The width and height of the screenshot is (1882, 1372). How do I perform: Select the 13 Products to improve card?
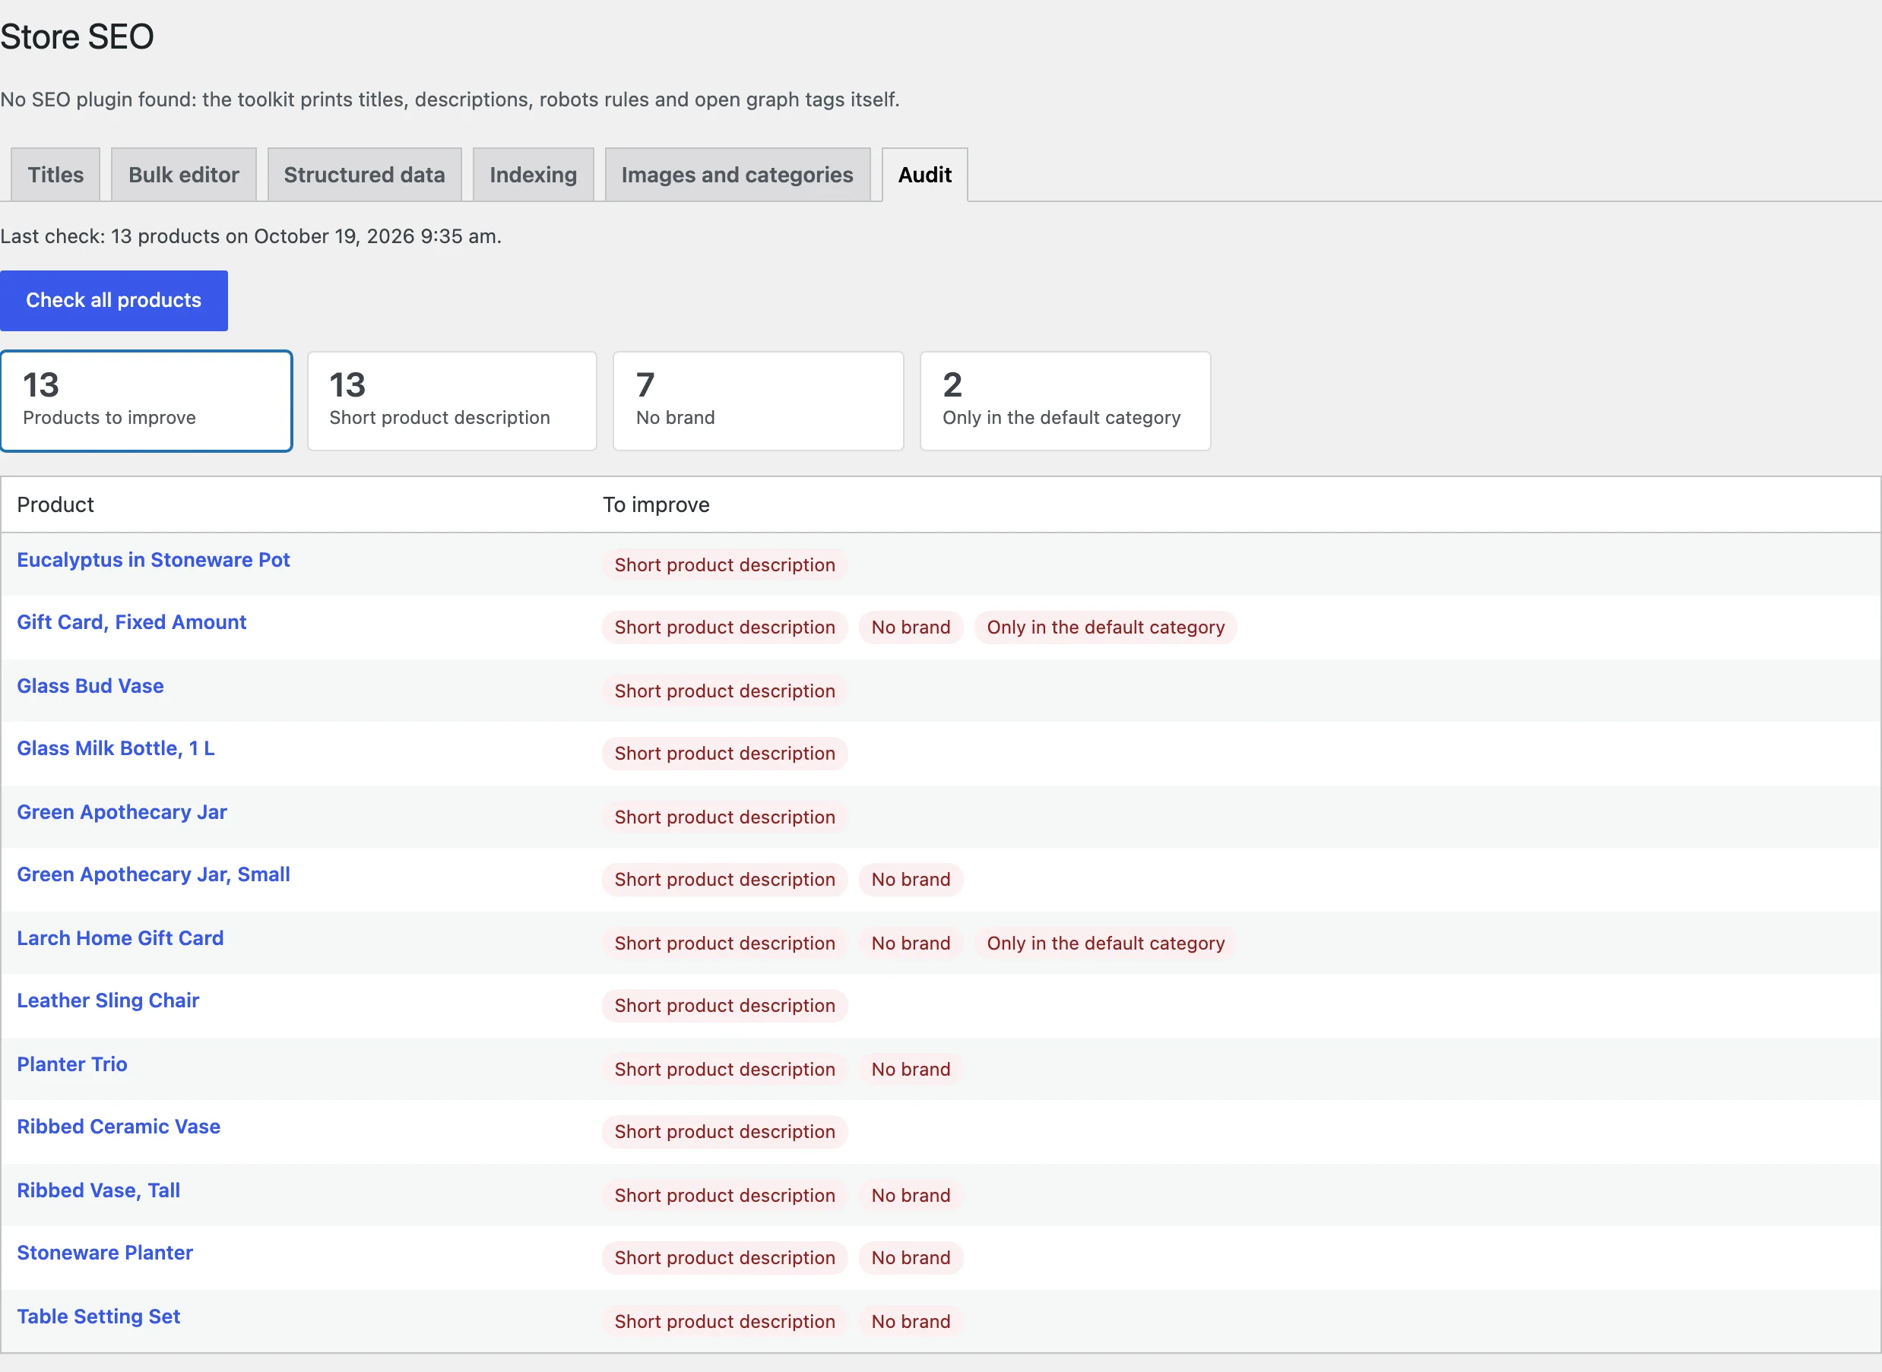pyautogui.click(x=146, y=401)
